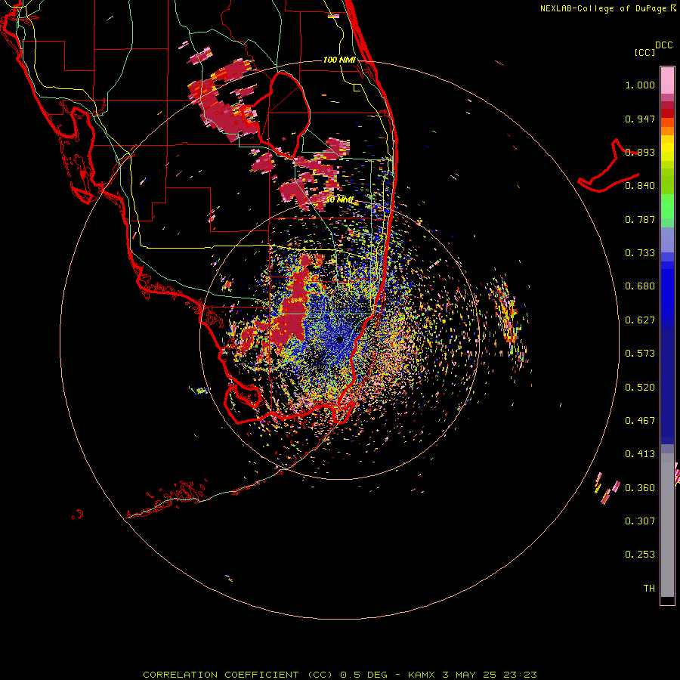Select the 0.467 scale value
The image size is (680, 680).
[x=640, y=421]
